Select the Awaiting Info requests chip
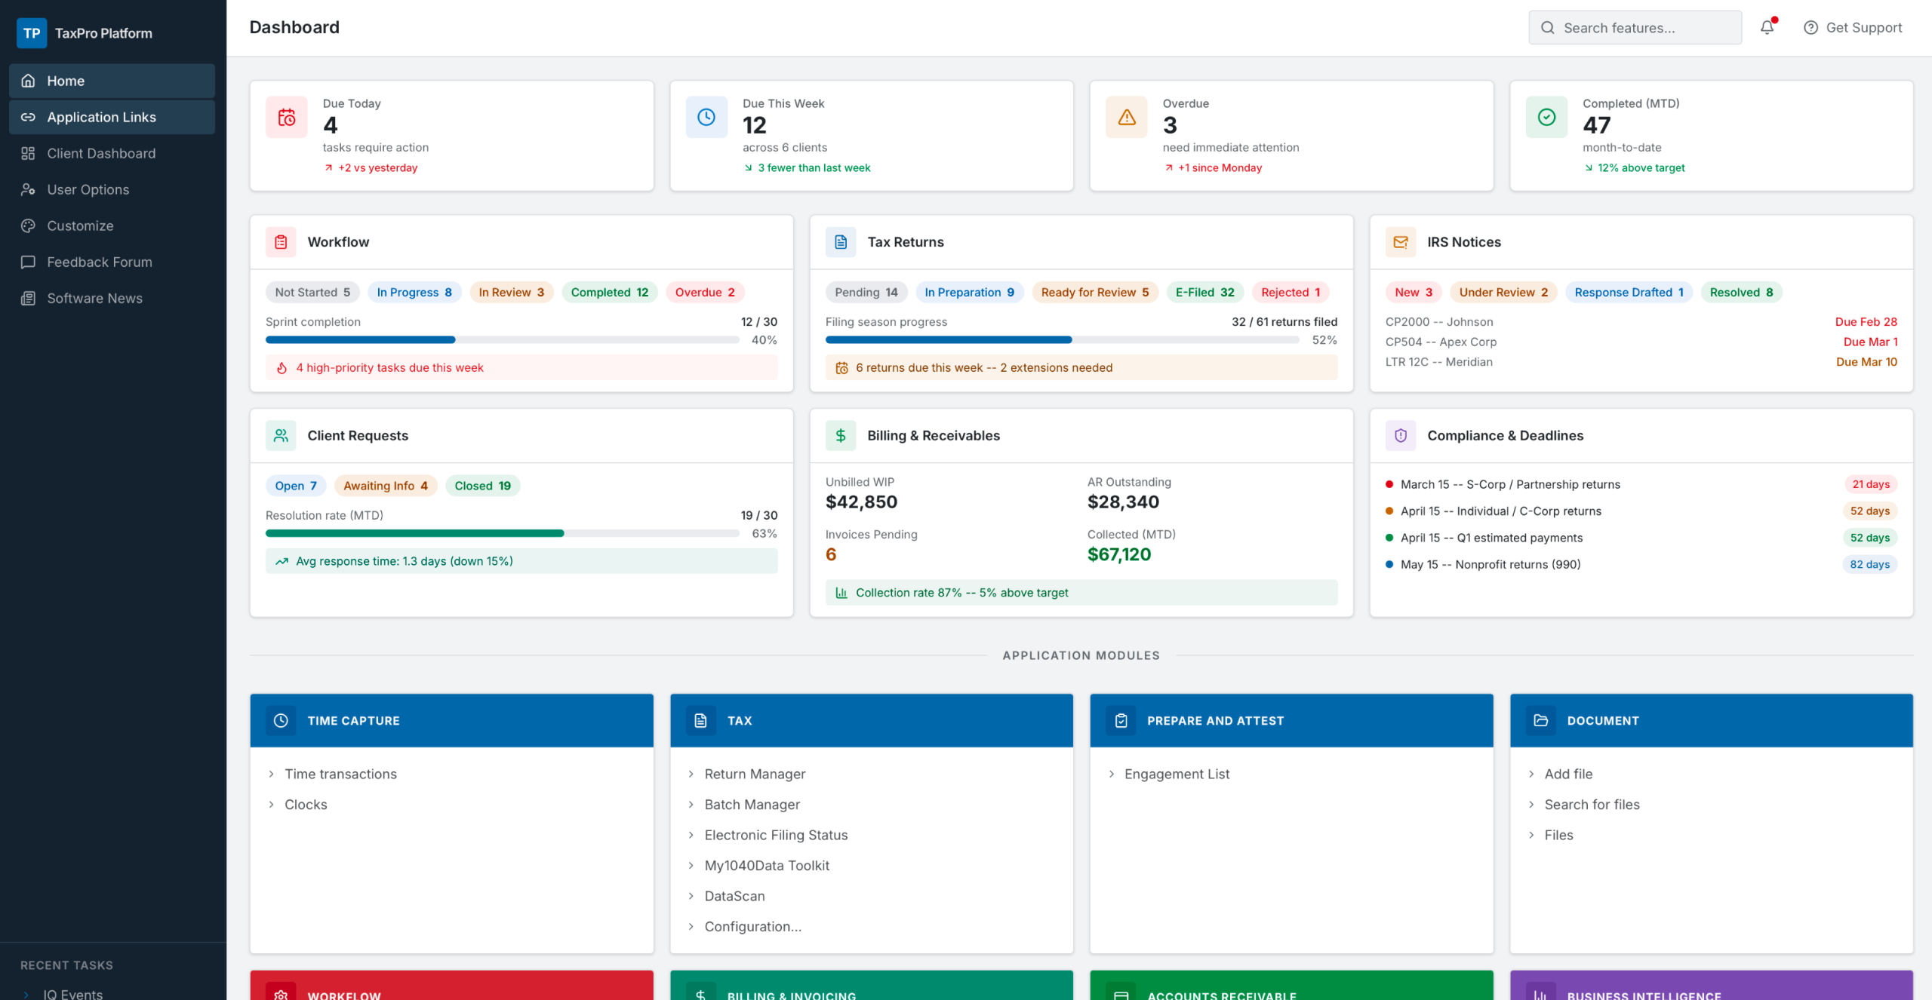The image size is (1932, 1000). (385, 486)
